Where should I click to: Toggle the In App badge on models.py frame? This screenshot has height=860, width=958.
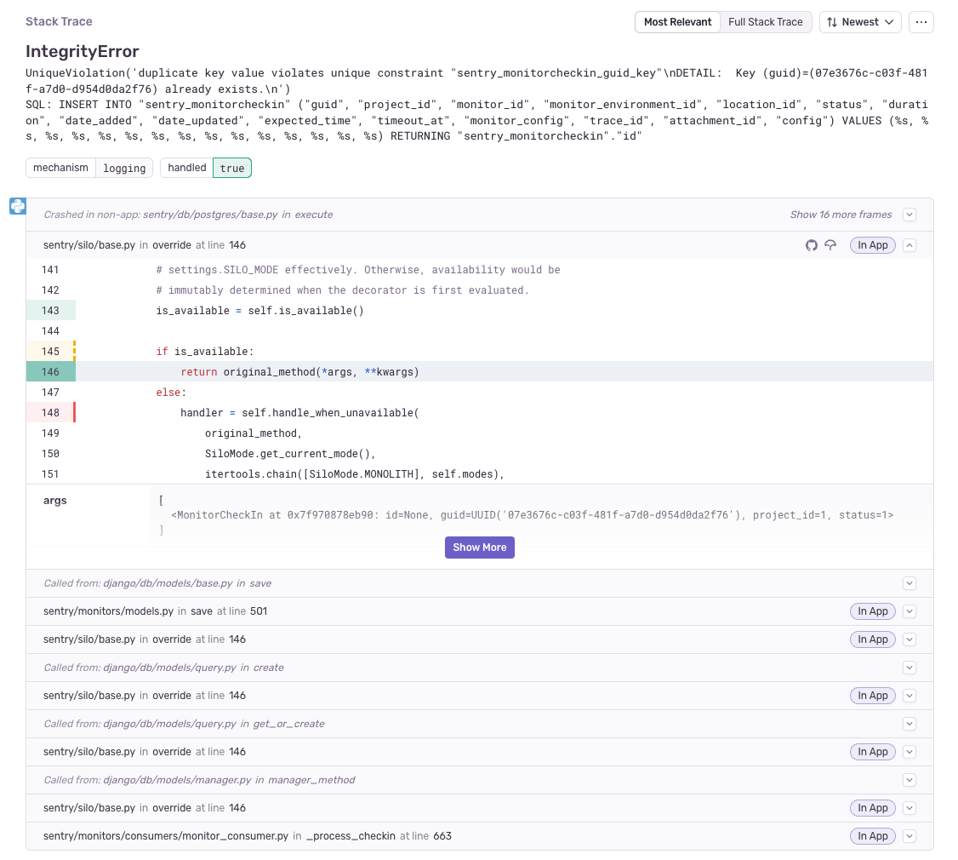(872, 611)
